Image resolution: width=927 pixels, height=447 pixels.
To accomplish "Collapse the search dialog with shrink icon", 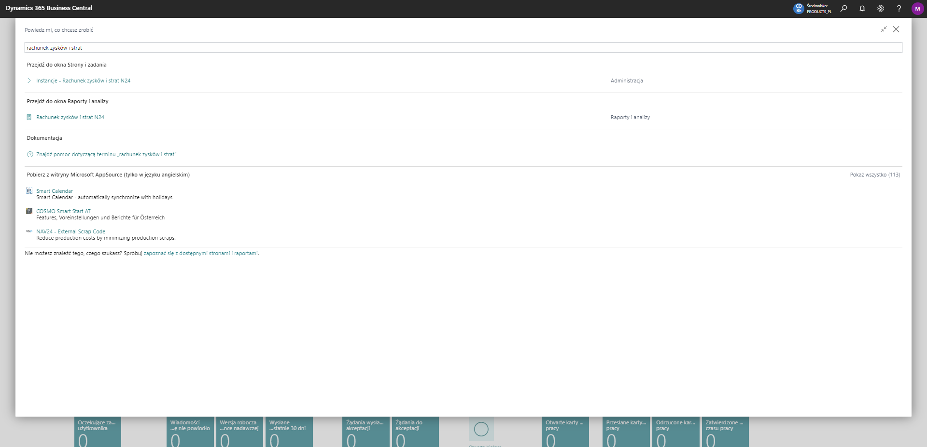I will click(883, 29).
